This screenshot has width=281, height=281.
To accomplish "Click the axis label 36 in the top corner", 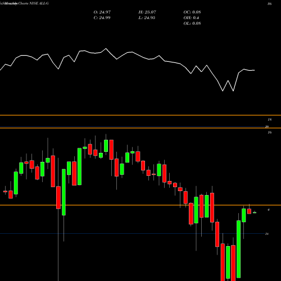I will pos(270,3).
